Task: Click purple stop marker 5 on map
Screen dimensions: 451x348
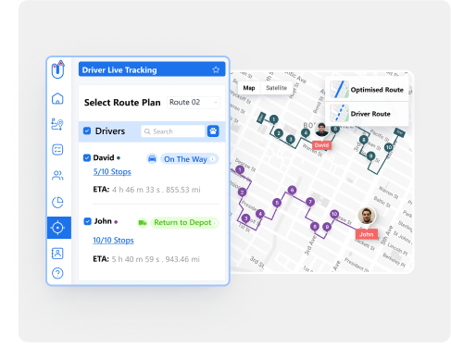Action: click(277, 203)
